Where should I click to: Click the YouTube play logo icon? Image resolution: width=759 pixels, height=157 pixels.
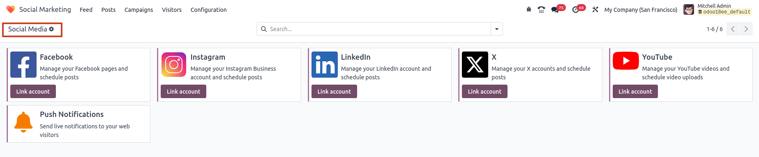click(x=626, y=61)
